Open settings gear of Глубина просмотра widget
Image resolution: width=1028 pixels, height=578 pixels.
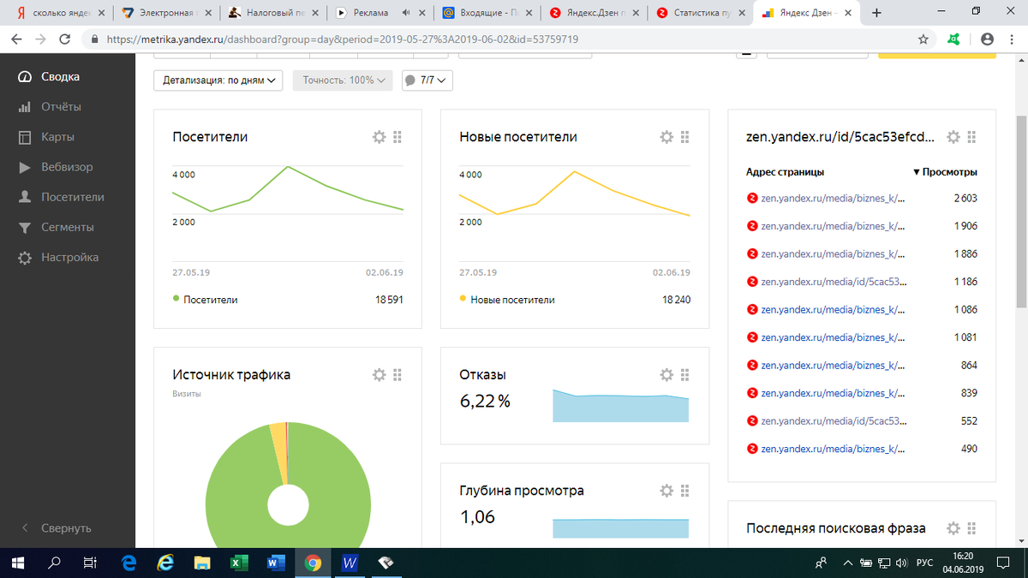point(666,491)
